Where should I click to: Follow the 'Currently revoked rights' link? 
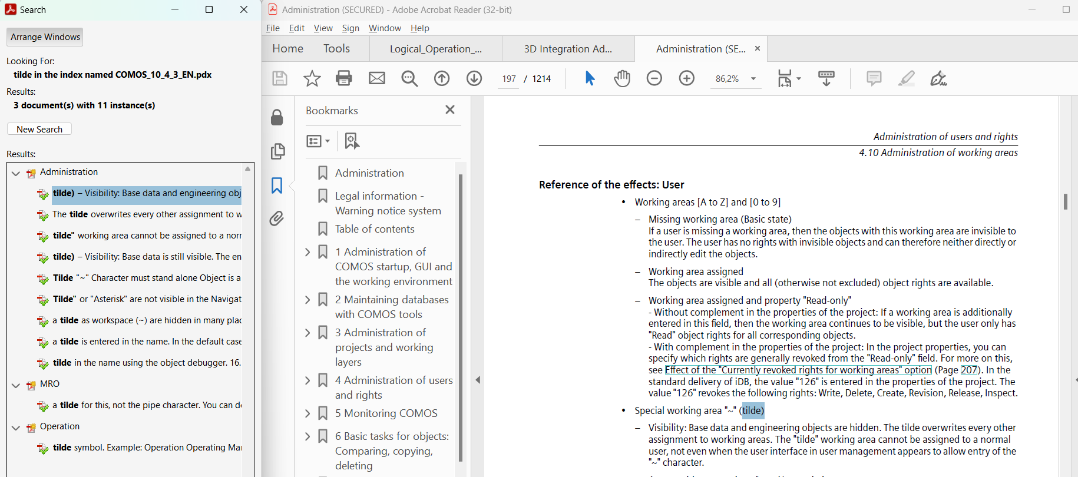click(x=798, y=370)
